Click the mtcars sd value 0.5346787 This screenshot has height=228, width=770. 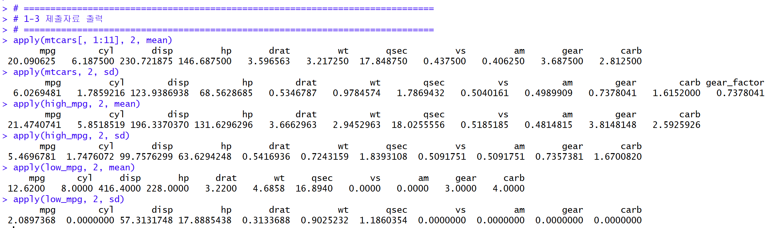(x=293, y=93)
